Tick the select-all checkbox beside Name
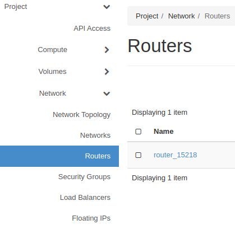This screenshot has height=229, width=235. point(138,132)
